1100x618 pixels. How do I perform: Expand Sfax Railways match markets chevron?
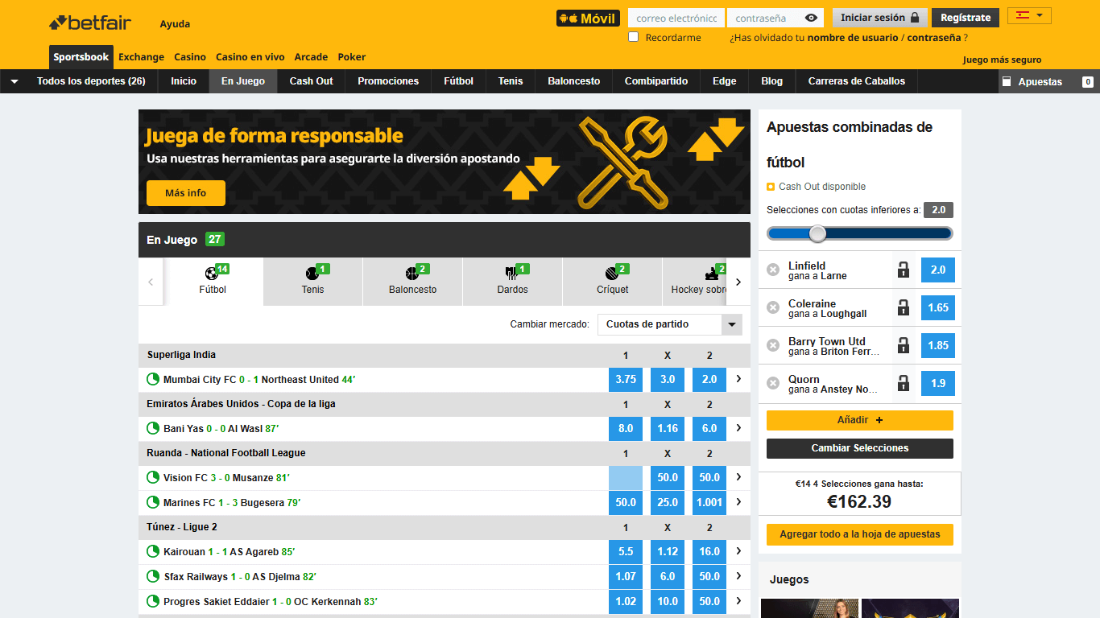[738, 576]
